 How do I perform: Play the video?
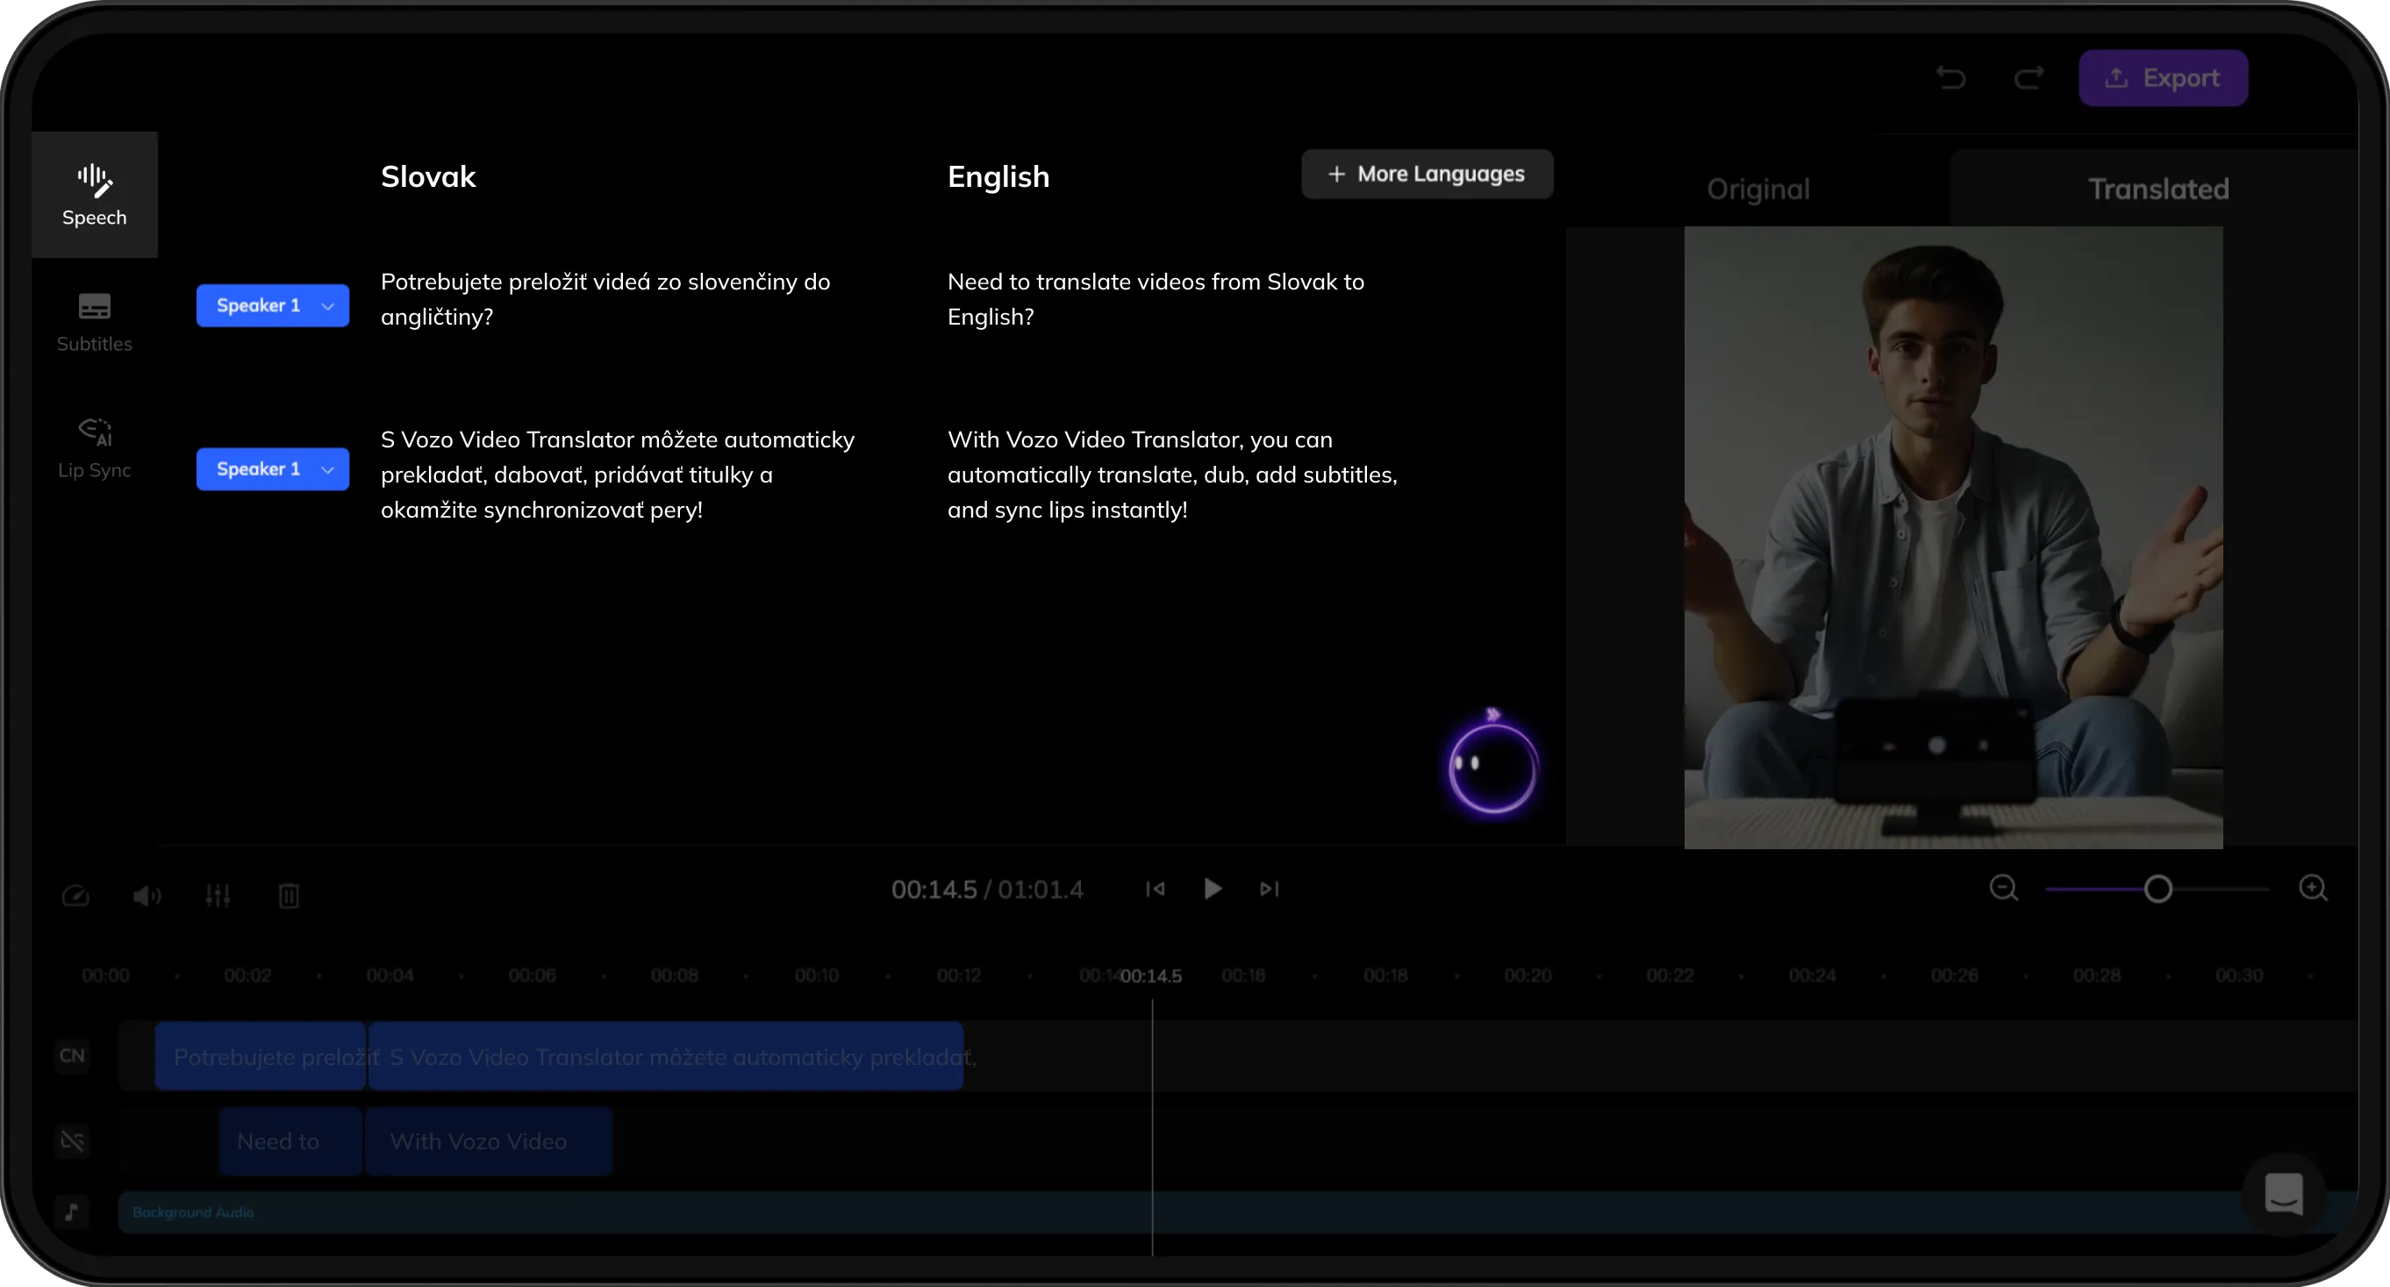pos(1212,889)
